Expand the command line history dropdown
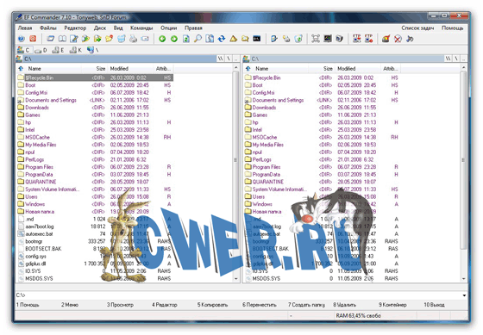483x335 pixels. point(464,295)
